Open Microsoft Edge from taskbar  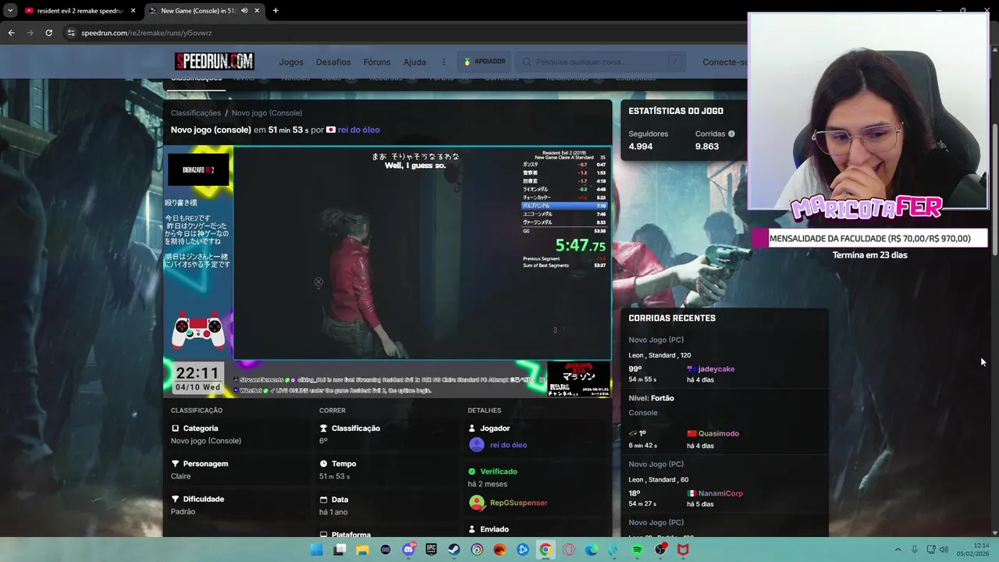coord(592,550)
